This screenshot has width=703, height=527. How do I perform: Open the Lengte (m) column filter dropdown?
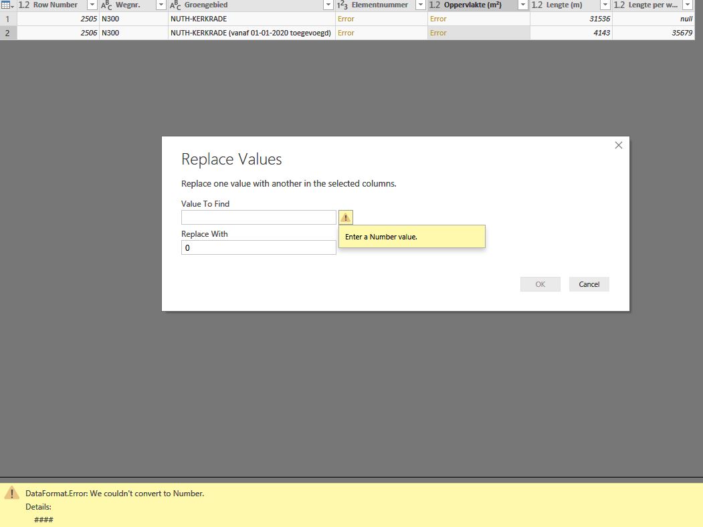click(x=605, y=5)
